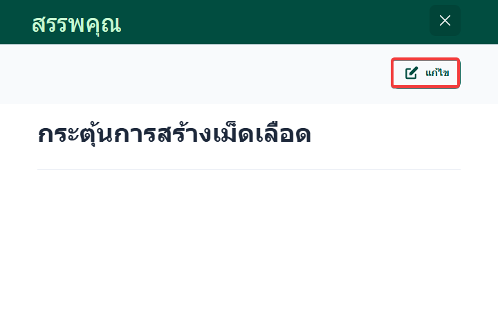
Task: Click the blank content area below divider
Action: [x=249, y=249]
